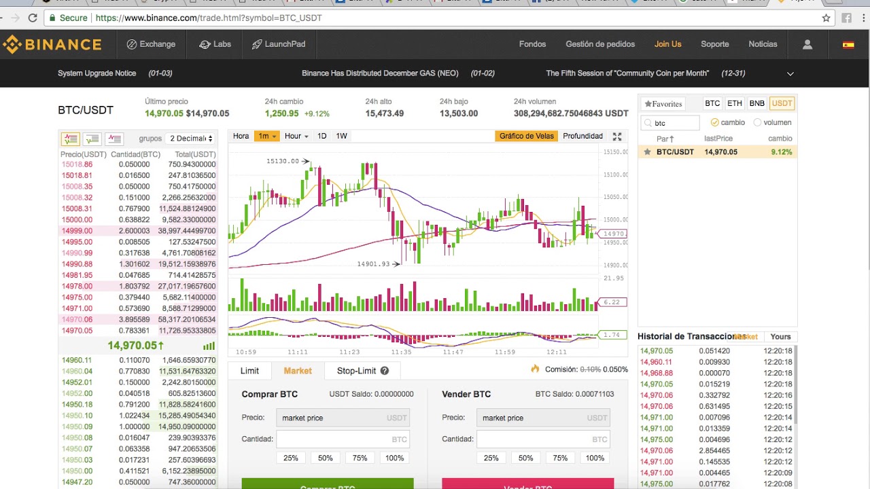This screenshot has width=870, height=489.
Task: Open Gestión de pedidos
Action: click(600, 44)
